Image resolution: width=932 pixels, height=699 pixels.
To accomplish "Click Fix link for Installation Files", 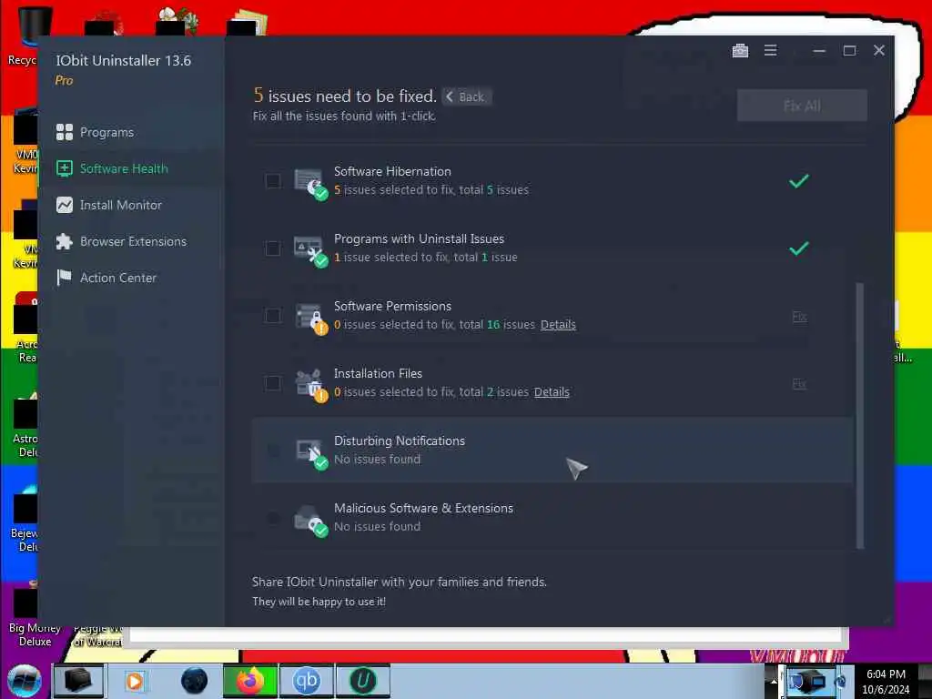I will (799, 383).
